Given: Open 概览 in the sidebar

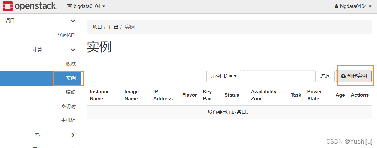Looking at the screenshot, I should pos(71,64).
